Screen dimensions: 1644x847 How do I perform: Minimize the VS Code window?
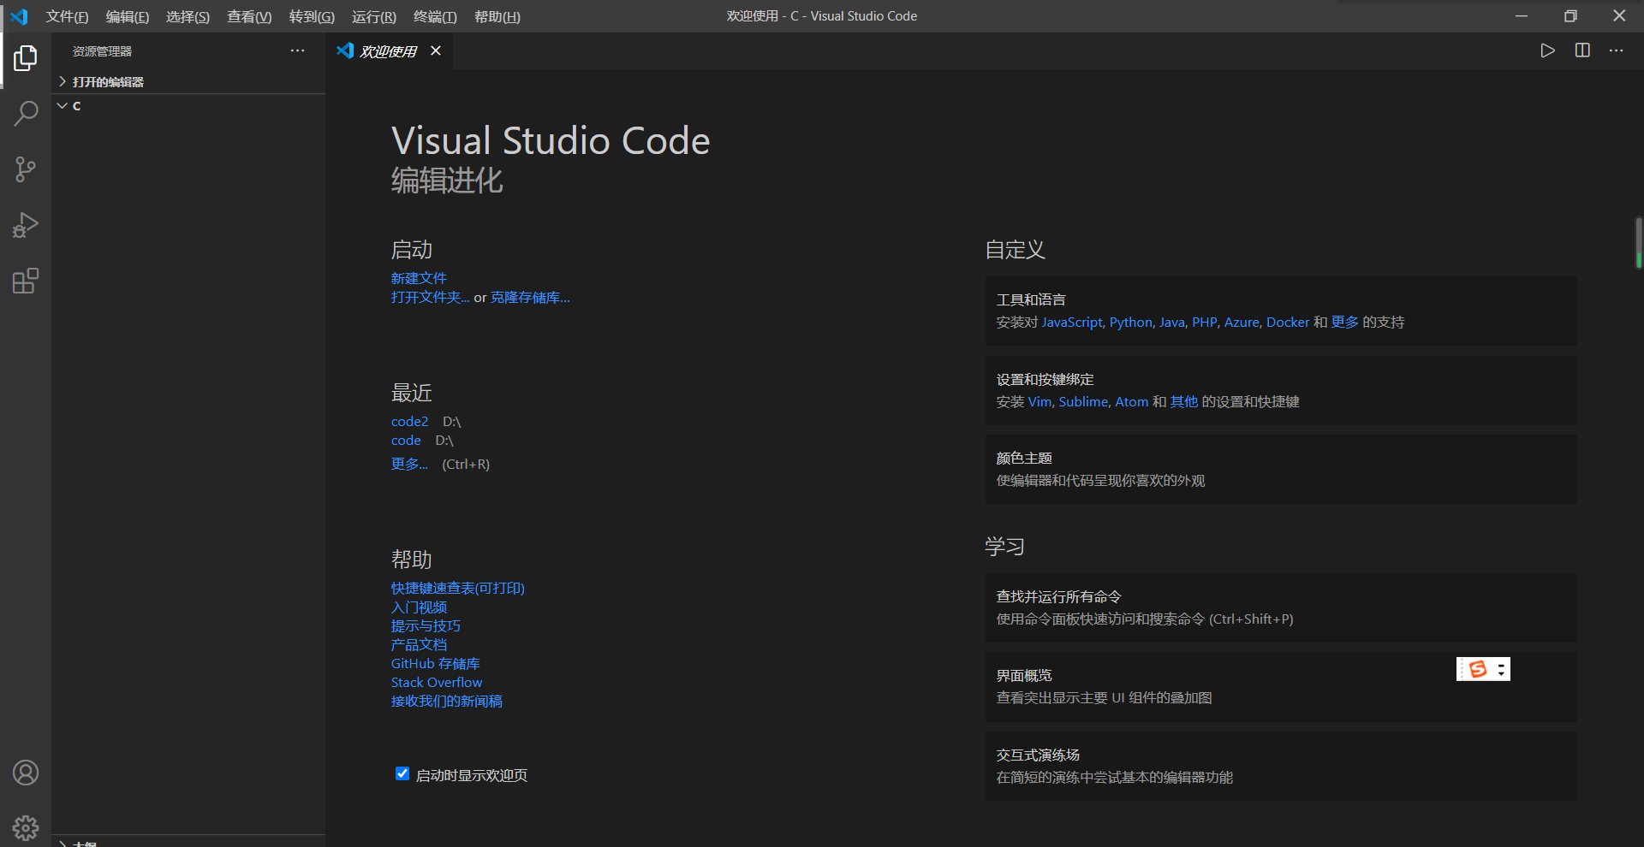(x=1522, y=15)
